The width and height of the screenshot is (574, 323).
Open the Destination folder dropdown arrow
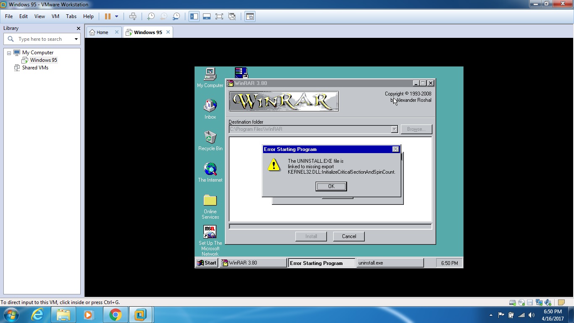[394, 129]
